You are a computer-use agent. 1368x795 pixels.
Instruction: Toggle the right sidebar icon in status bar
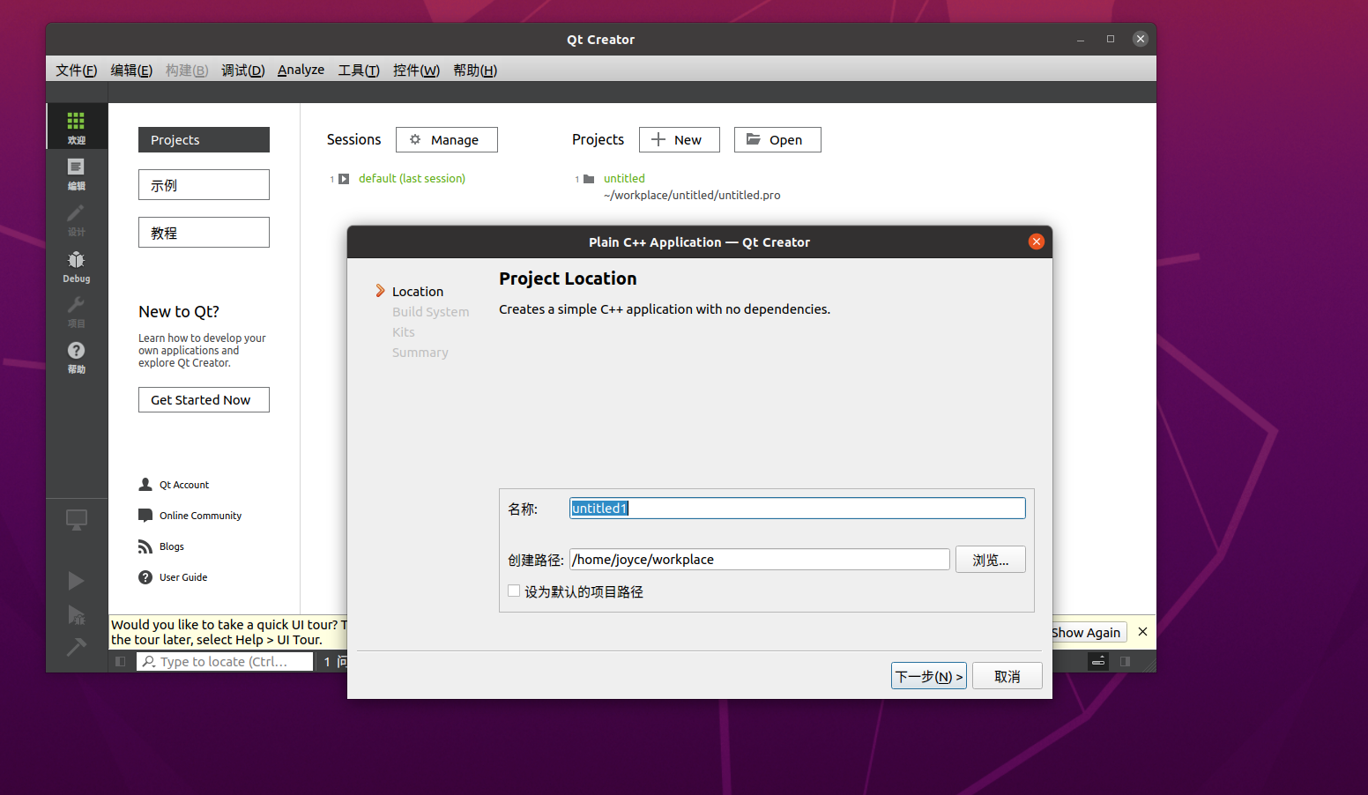coord(1125,661)
